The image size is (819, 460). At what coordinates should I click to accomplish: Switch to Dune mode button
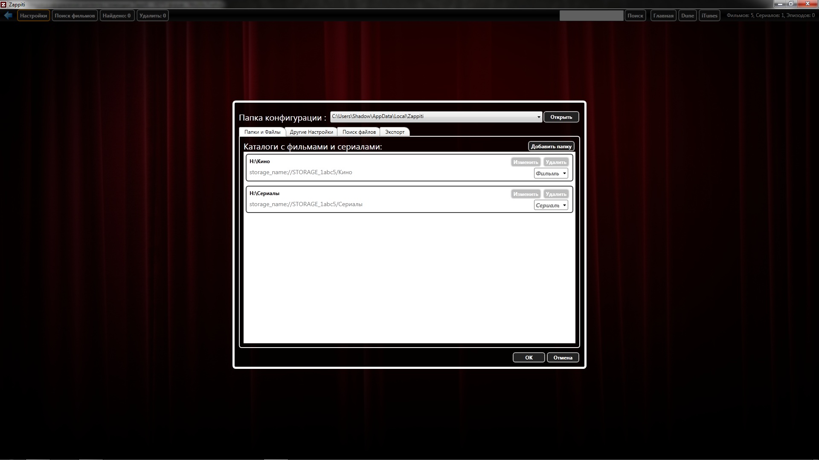(687, 16)
